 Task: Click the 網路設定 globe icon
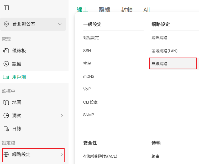pos(6,155)
